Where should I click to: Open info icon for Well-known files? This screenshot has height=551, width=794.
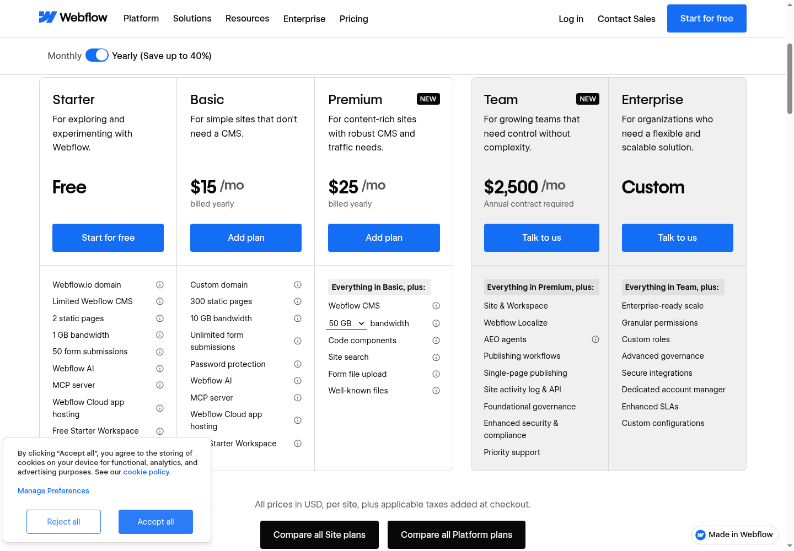click(x=436, y=391)
